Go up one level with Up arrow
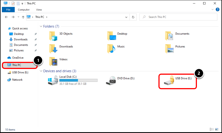Image resolution: width=222 pixels, height=133 pixels. pos(23,17)
